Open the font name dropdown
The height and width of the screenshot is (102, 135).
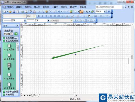click(25, 16)
